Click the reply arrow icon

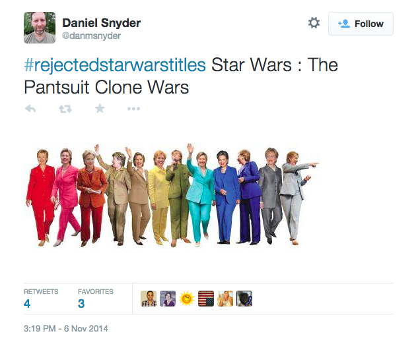[x=30, y=109]
